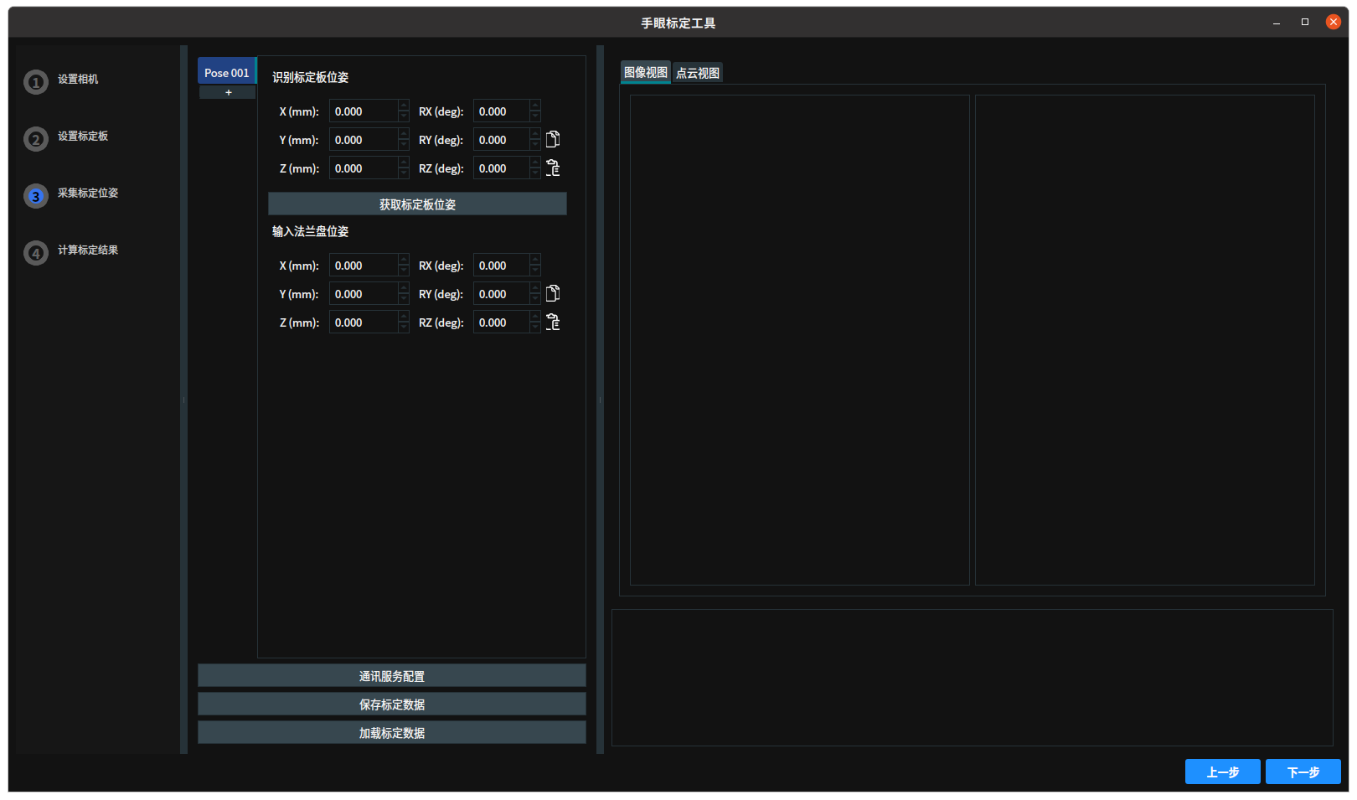Switch to the 点云视图 tab

[698, 73]
